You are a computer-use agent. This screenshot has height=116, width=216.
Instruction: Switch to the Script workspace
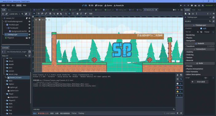pyautogui.click(x=99, y=5)
